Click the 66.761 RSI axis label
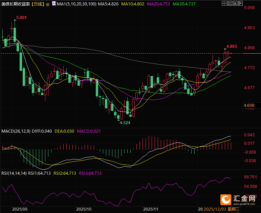The width and height of the screenshot is (261, 213). click(251, 177)
